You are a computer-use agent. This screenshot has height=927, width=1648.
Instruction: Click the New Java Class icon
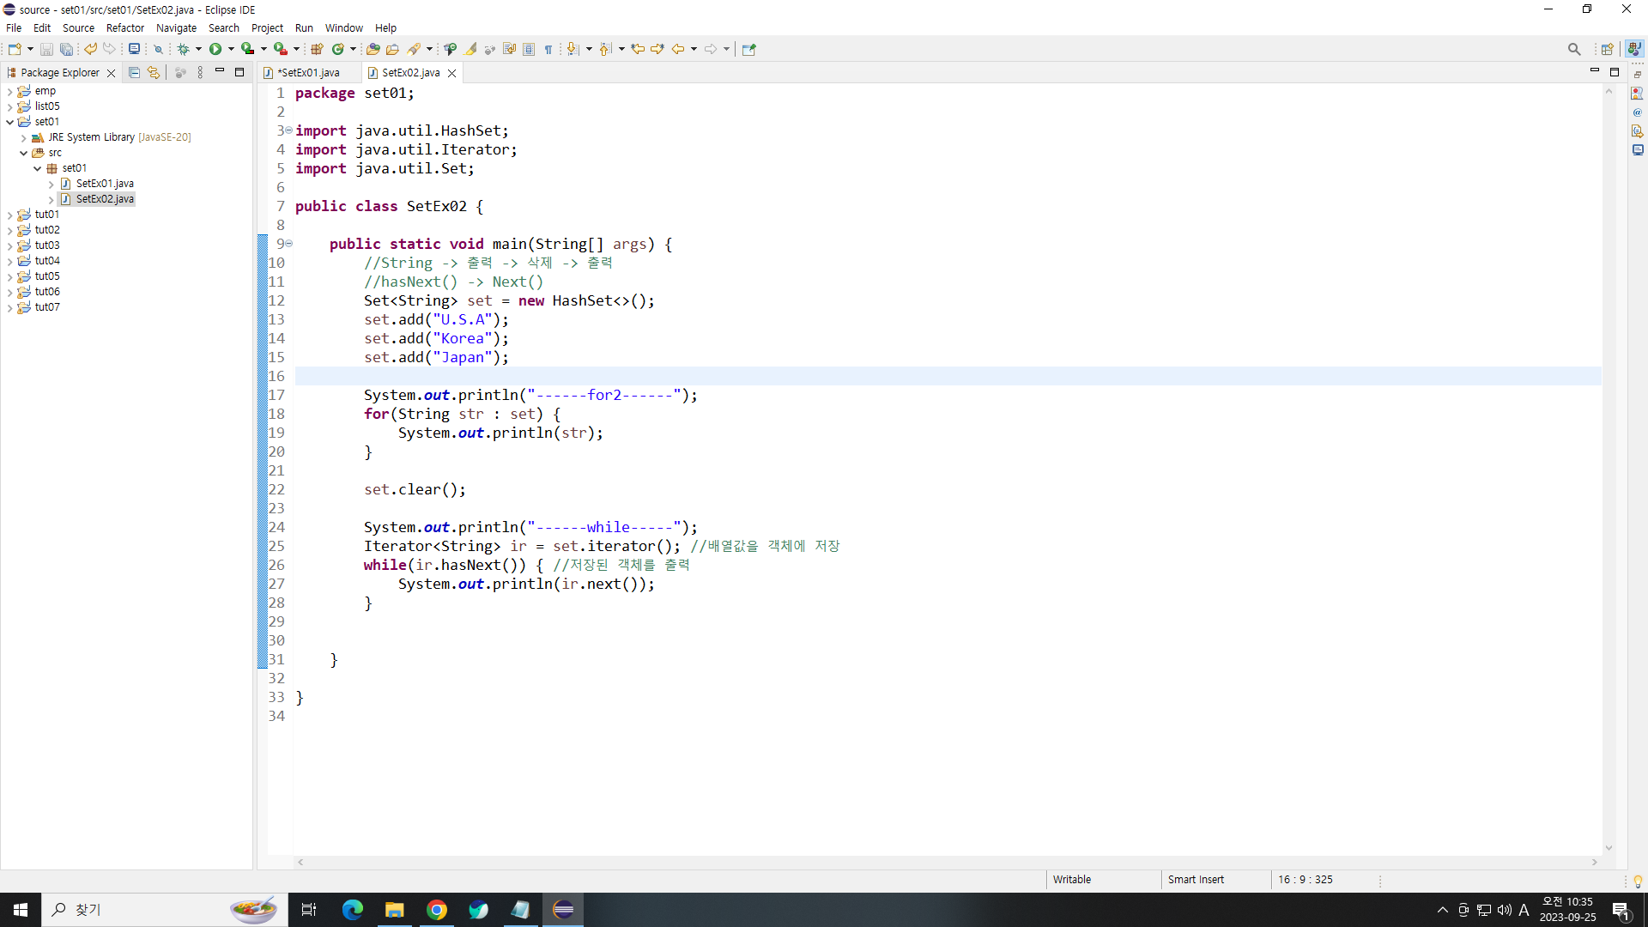[338, 49]
